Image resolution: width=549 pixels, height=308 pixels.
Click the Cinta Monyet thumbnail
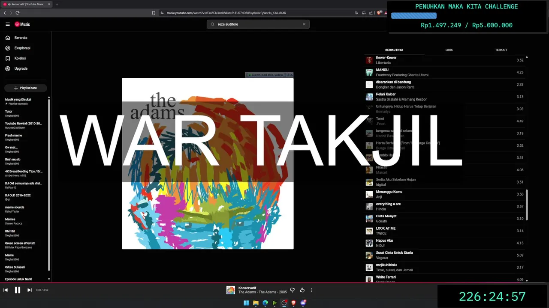(369, 219)
